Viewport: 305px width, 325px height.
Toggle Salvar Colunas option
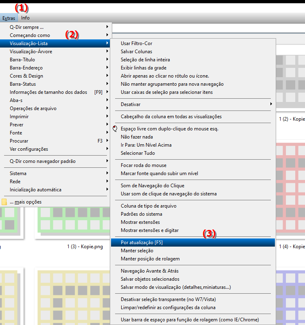[193, 52]
